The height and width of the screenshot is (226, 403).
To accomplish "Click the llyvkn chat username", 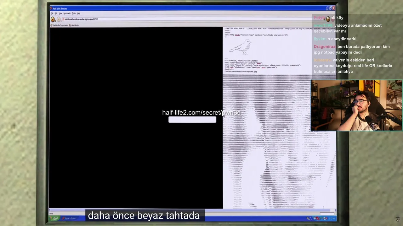I will 320,39.
